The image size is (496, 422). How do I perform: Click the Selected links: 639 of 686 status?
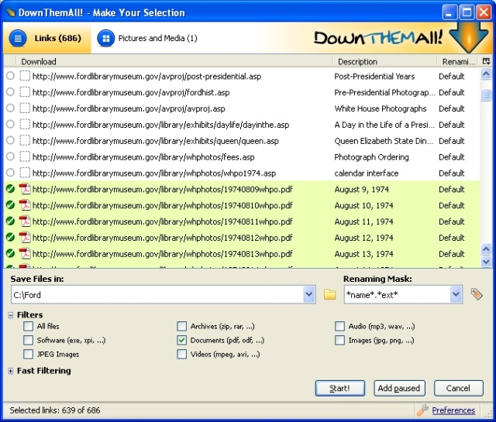pyautogui.click(x=55, y=410)
